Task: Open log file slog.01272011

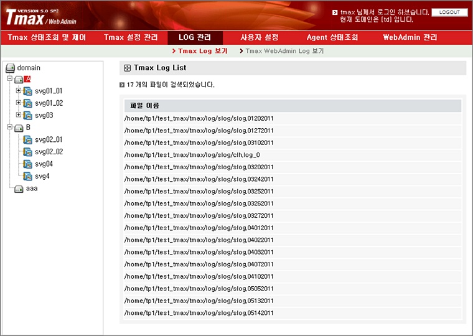Action: click(x=199, y=131)
